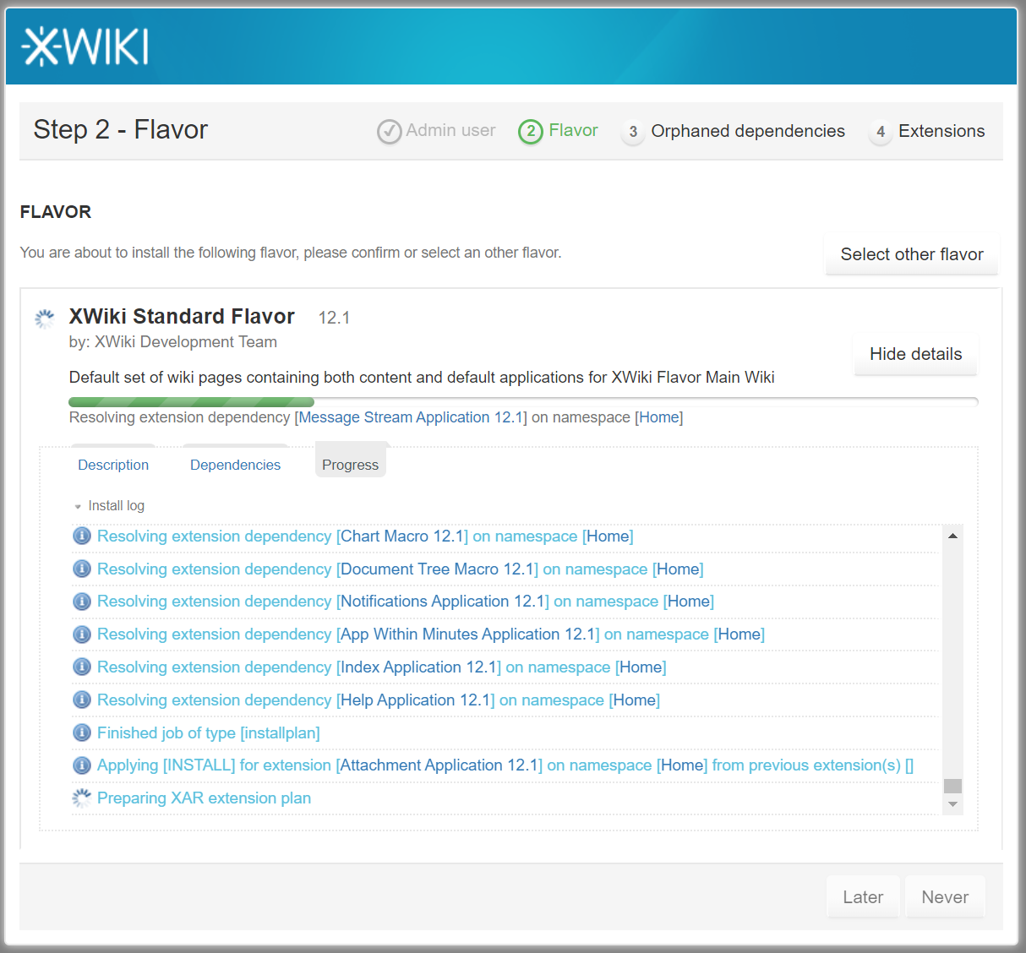Click the install log scrollbar thumb

952,786
